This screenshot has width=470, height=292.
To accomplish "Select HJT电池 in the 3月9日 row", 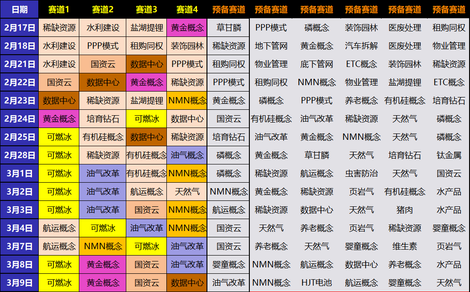I will tap(316, 283).
